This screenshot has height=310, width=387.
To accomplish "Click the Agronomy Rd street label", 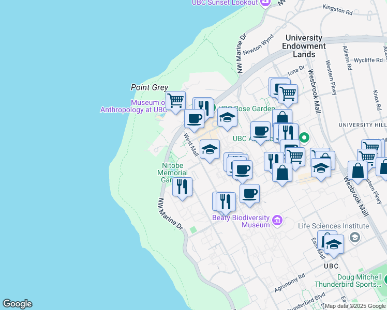I will click(290, 283).
